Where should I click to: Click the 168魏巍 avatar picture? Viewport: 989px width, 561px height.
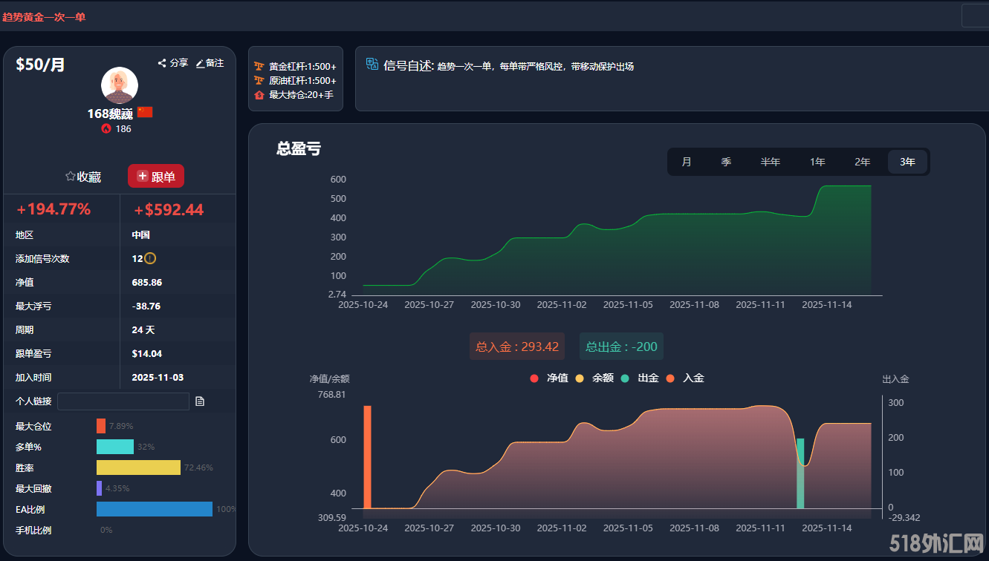(120, 85)
